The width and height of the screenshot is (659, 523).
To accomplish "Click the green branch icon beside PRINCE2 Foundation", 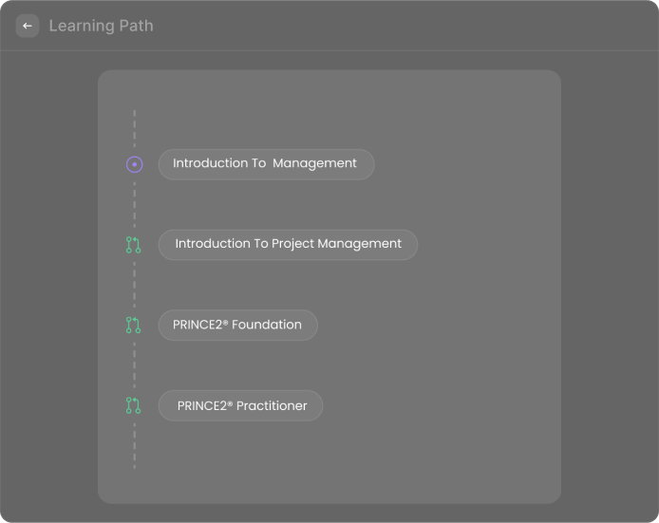I will [134, 326].
